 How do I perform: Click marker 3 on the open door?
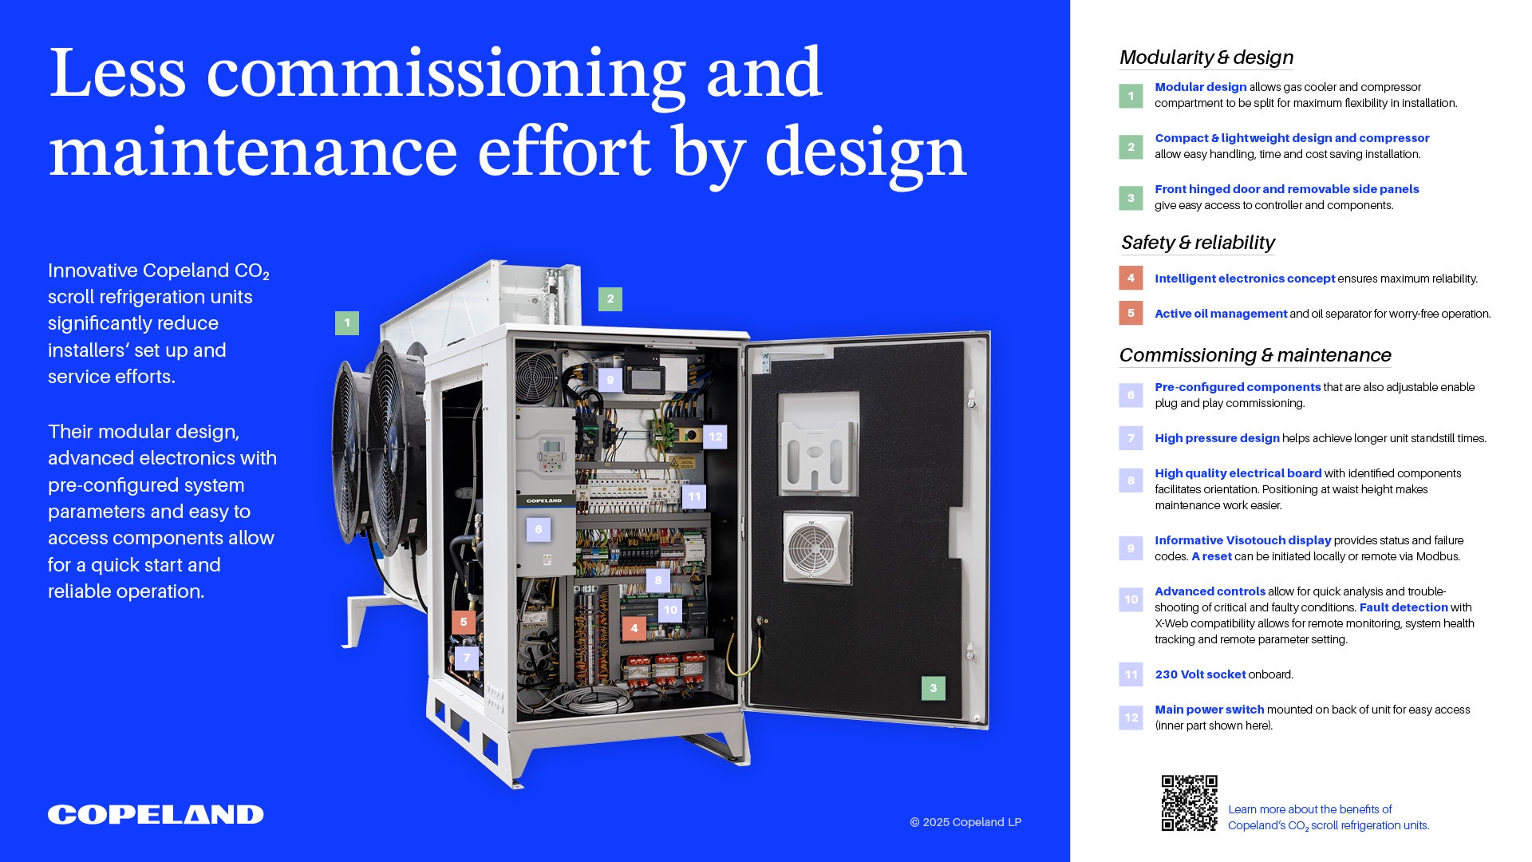934,688
